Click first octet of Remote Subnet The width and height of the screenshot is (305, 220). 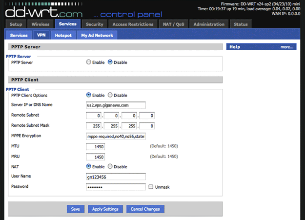(94, 116)
